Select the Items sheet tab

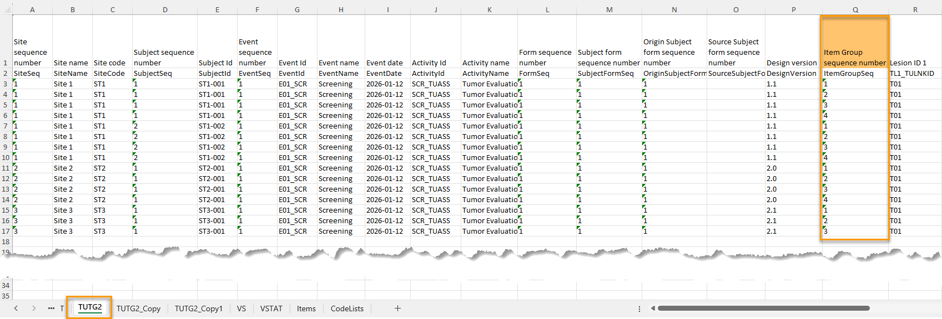point(306,308)
